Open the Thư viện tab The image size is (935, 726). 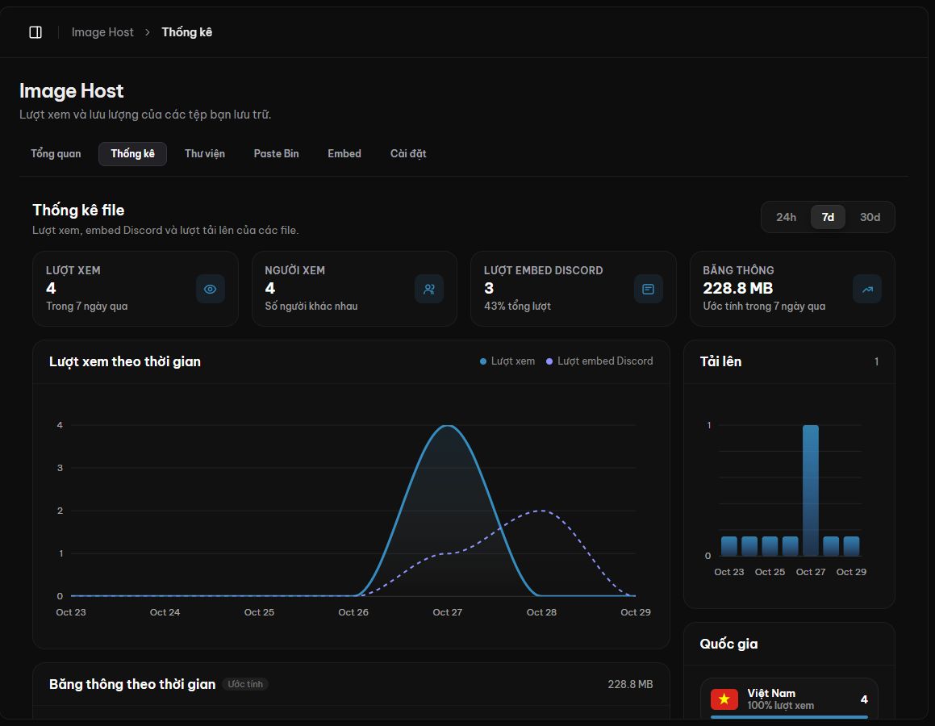coord(205,154)
